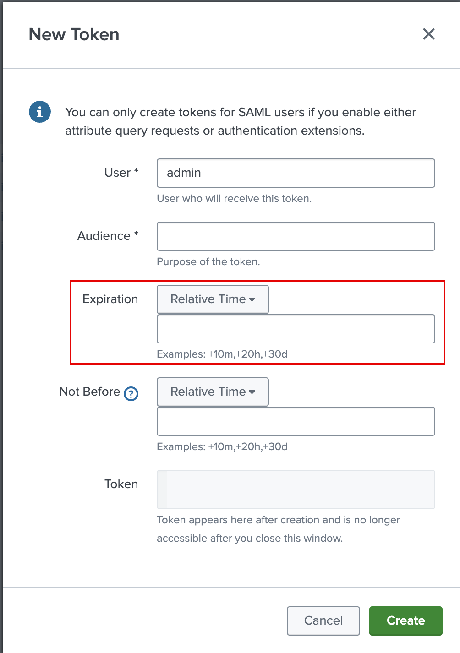
Task: Select the admin username text
Action: tap(184, 173)
